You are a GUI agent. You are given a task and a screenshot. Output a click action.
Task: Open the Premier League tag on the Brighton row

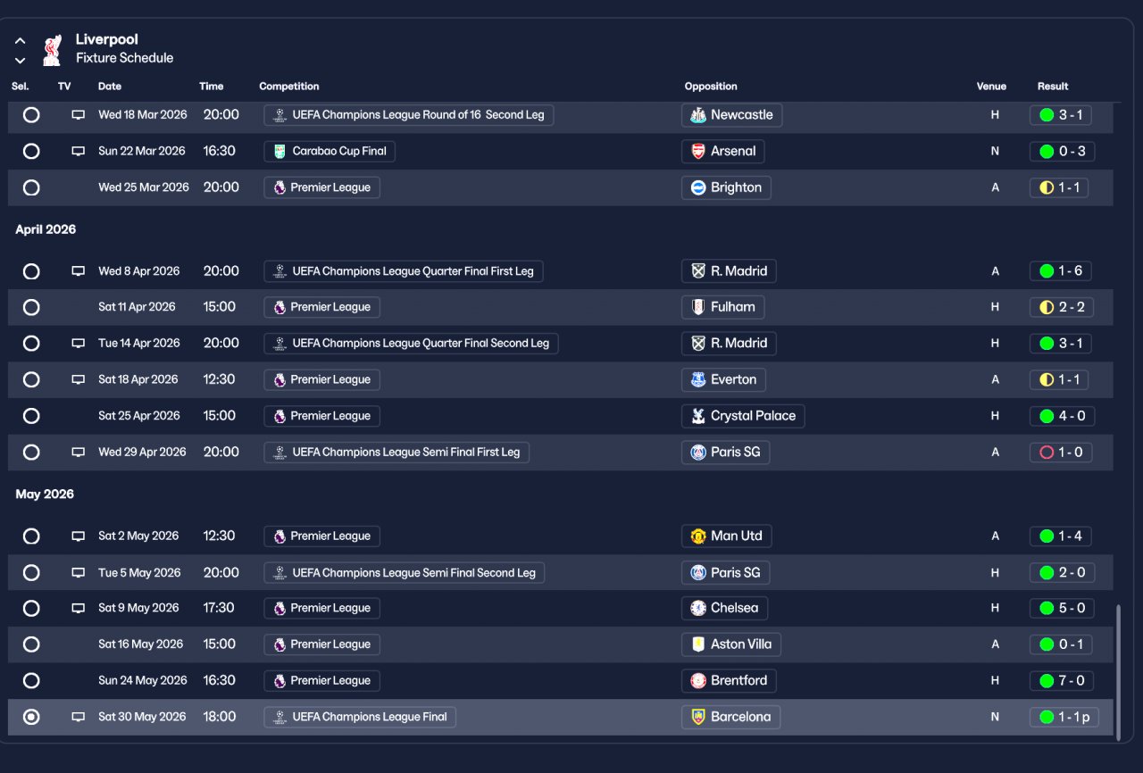[322, 187]
